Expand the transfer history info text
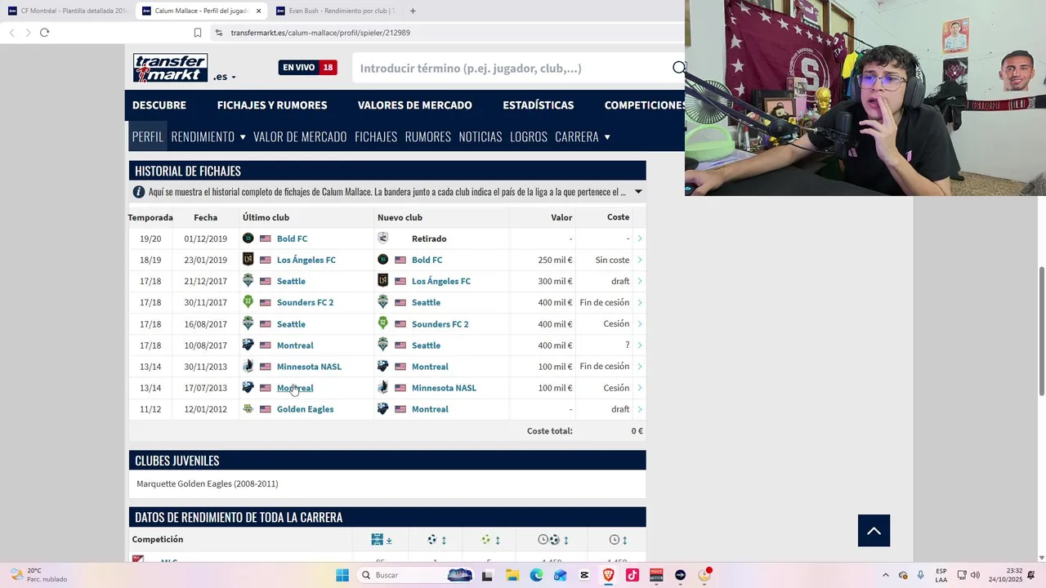Viewport: 1046px width, 588px height. 638,192
